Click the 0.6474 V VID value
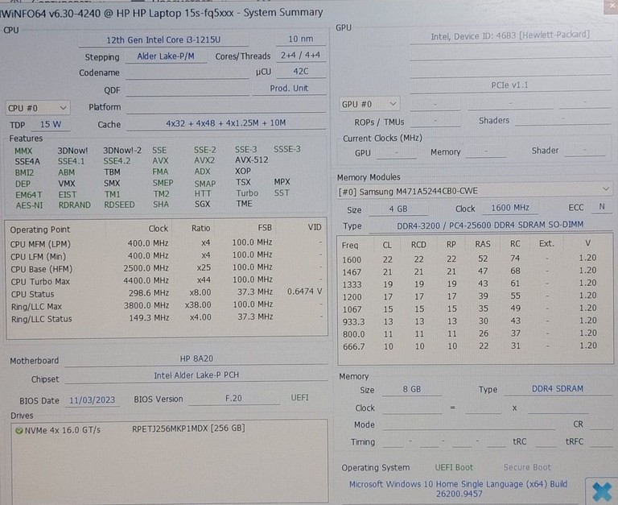This screenshot has width=618, height=505. [x=305, y=292]
